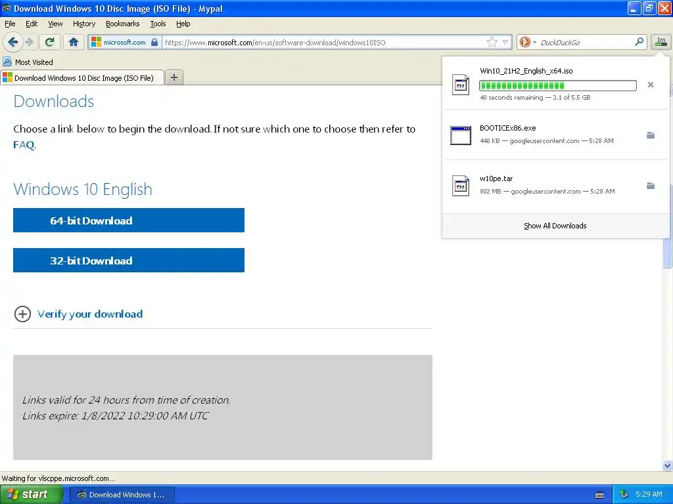Toggle the downloads panel button
This screenshot has width=673, height=504.
point(661,41)
